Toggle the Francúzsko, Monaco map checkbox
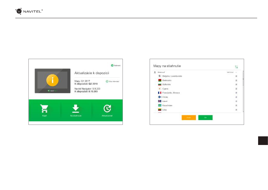This screenshot has height=190, width=268. (x=236, y=93)
